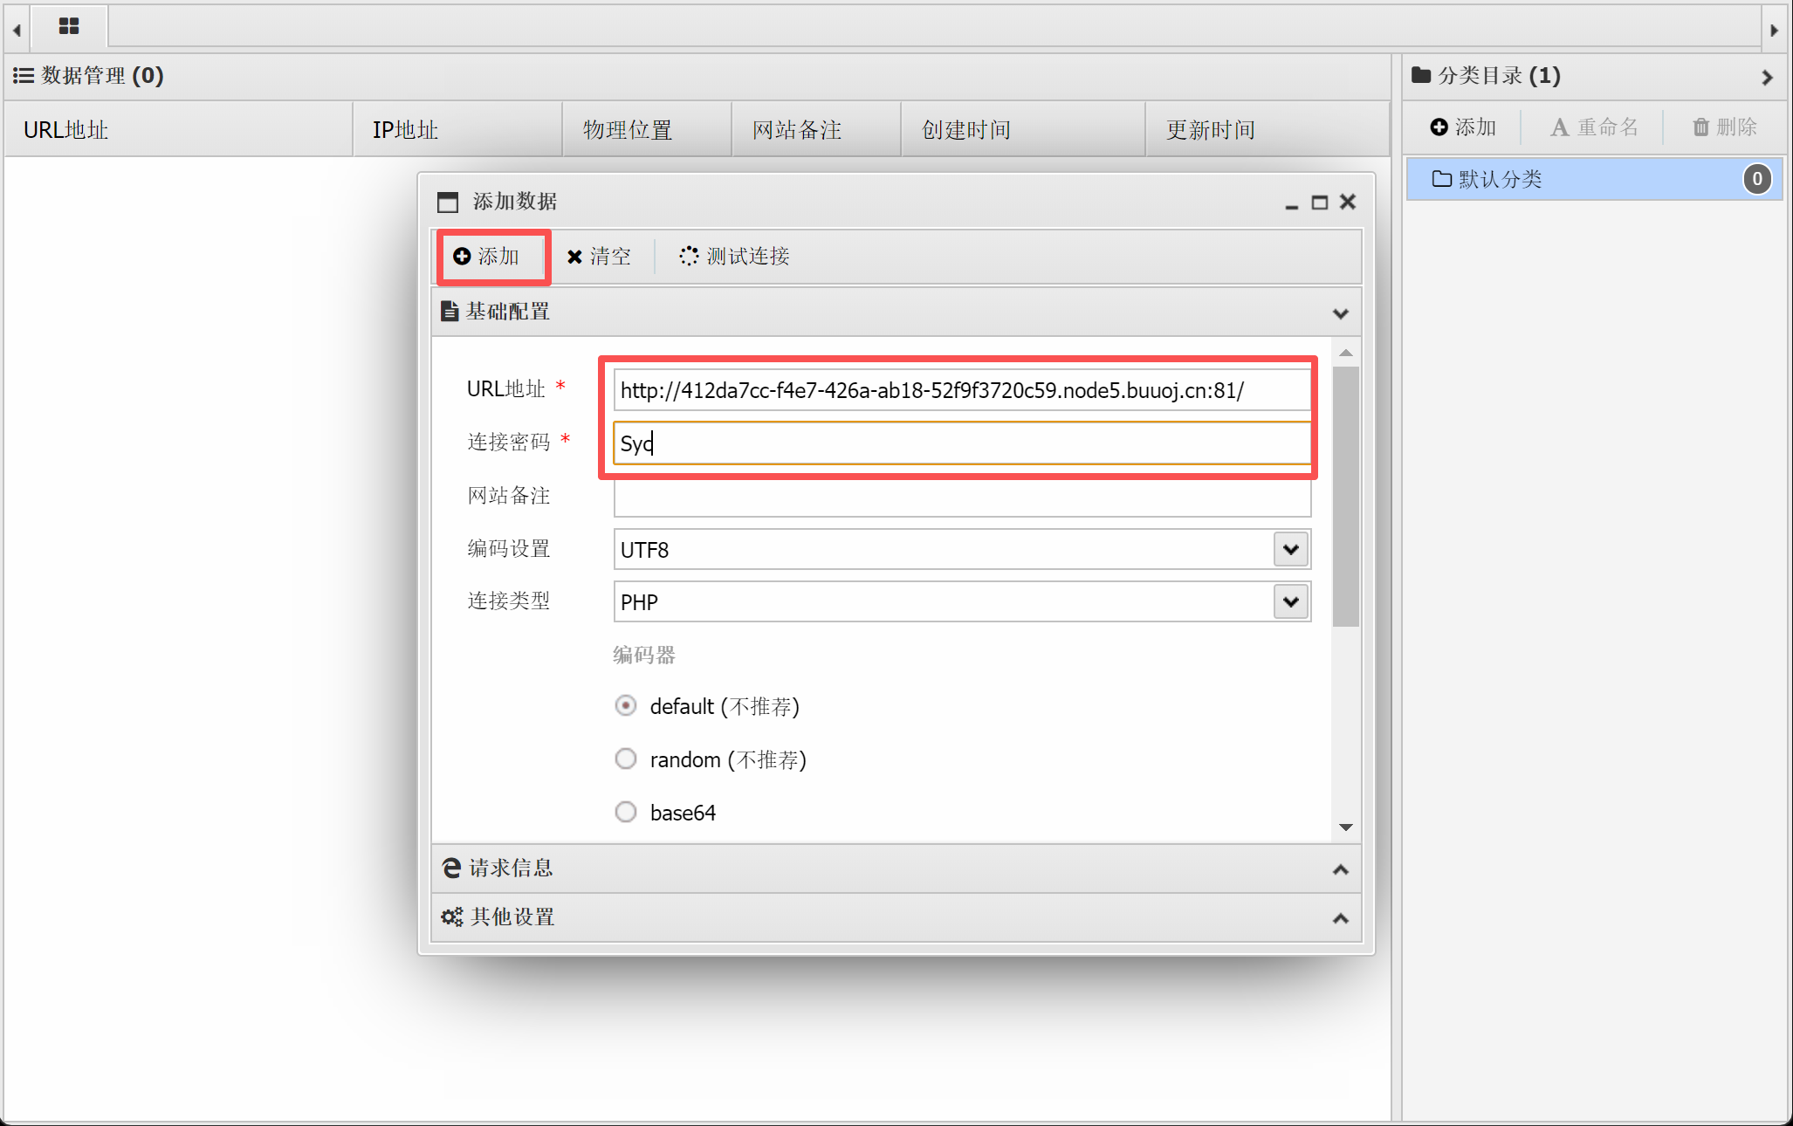Click 重命名 in the category panel
The height and width of the screenshot is (1126, 1793).
tap(1594, 127)
